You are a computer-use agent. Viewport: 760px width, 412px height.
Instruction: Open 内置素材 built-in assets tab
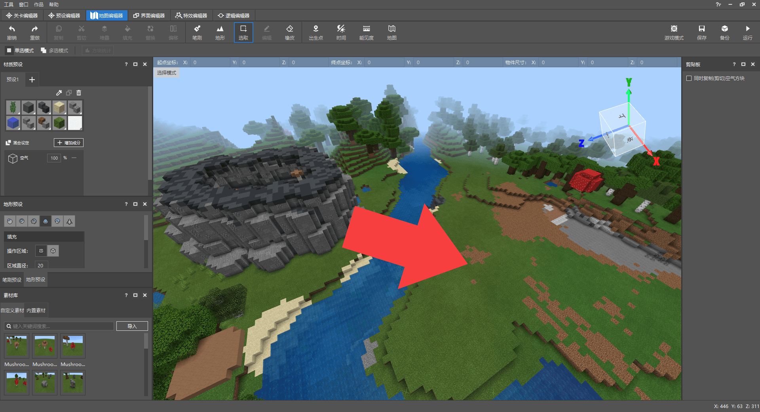tap(36, 311)
